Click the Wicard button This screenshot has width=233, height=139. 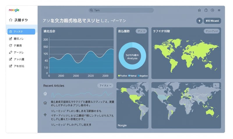click(212, 21)
